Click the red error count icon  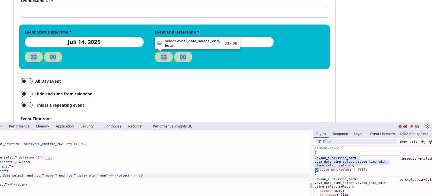[400, 127]
